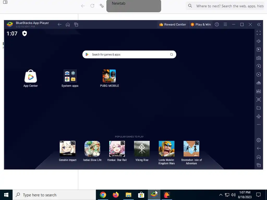Open the media folder sidebar icon
Image resolution: width=267 pixels, height=200 pixels.
tap(259, 108)
